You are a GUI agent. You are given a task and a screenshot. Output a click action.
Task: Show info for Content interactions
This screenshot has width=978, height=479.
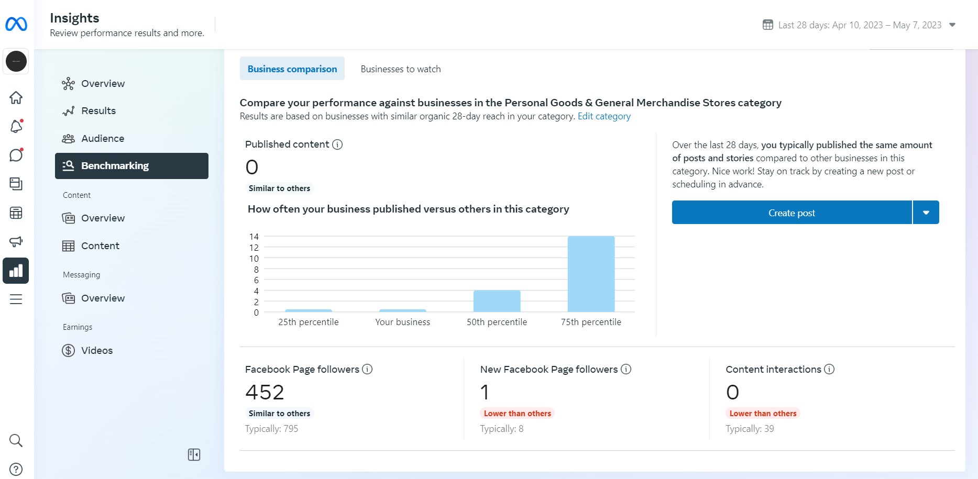[x=829, y=369]
